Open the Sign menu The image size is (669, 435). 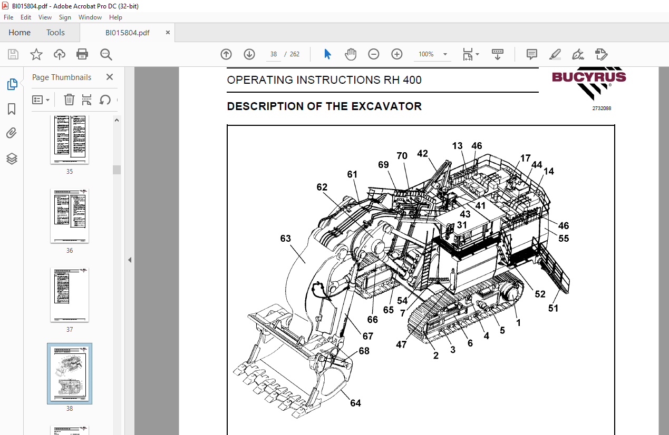click(65, 17)
